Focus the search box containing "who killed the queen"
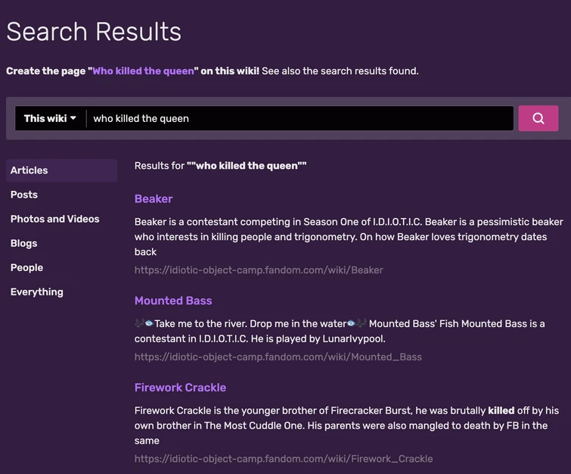The height and width of the screenshot is (474, 571). [299, 118]
